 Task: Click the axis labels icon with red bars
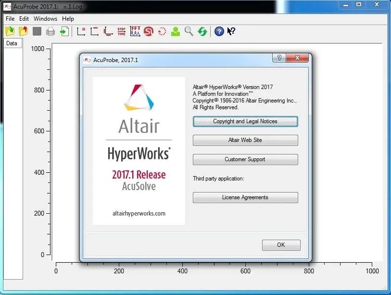point(108,31)
